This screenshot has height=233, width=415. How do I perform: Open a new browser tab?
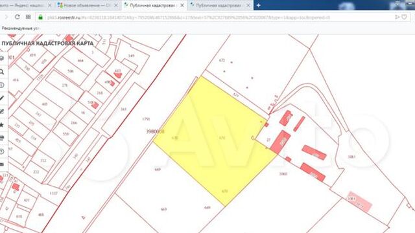(x=259, y=5)
